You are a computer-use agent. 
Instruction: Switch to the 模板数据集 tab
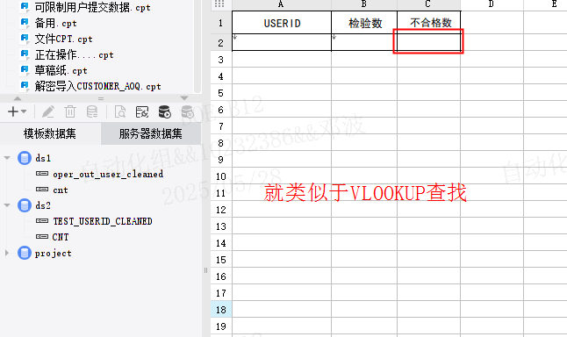(50, 133)
